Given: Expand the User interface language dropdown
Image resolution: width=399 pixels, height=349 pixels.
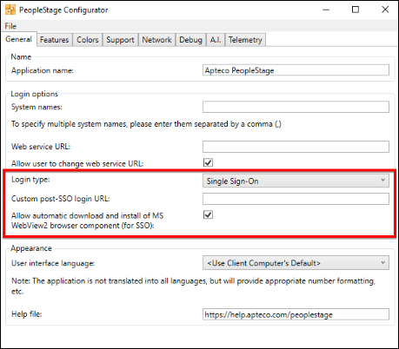Looking at the screenshot, I should 296,263.
